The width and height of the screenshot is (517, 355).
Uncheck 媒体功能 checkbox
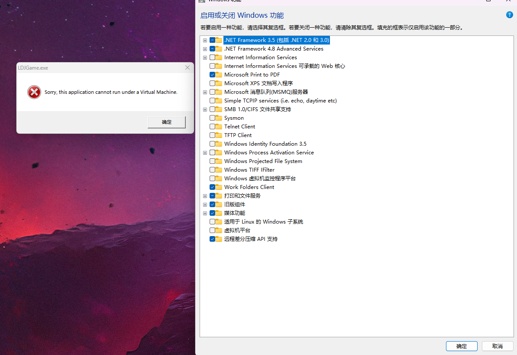pos(212,213)
